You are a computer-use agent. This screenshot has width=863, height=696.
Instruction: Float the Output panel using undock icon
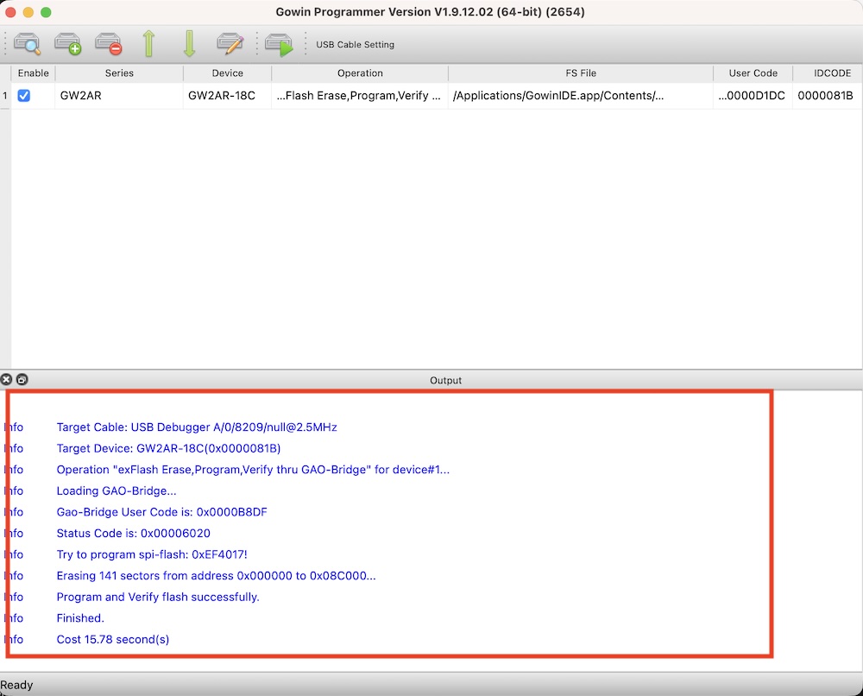[x=22, y=380]
